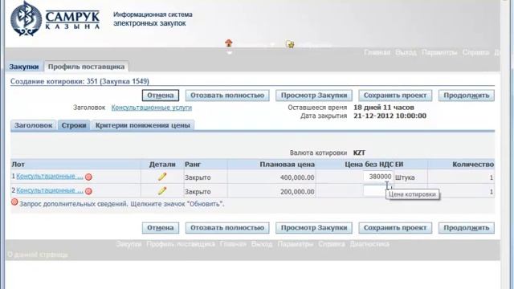This screenshot has width=514, height=289.
Task: Click the red info icon beside lot 2
Action: [x=88, y=191]
